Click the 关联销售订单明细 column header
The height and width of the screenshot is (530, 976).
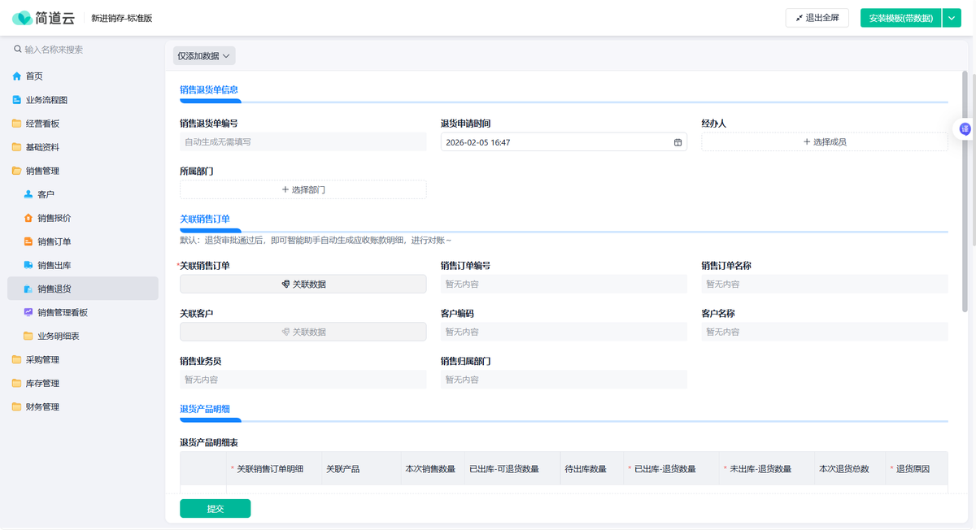click(x=273, y=469)
